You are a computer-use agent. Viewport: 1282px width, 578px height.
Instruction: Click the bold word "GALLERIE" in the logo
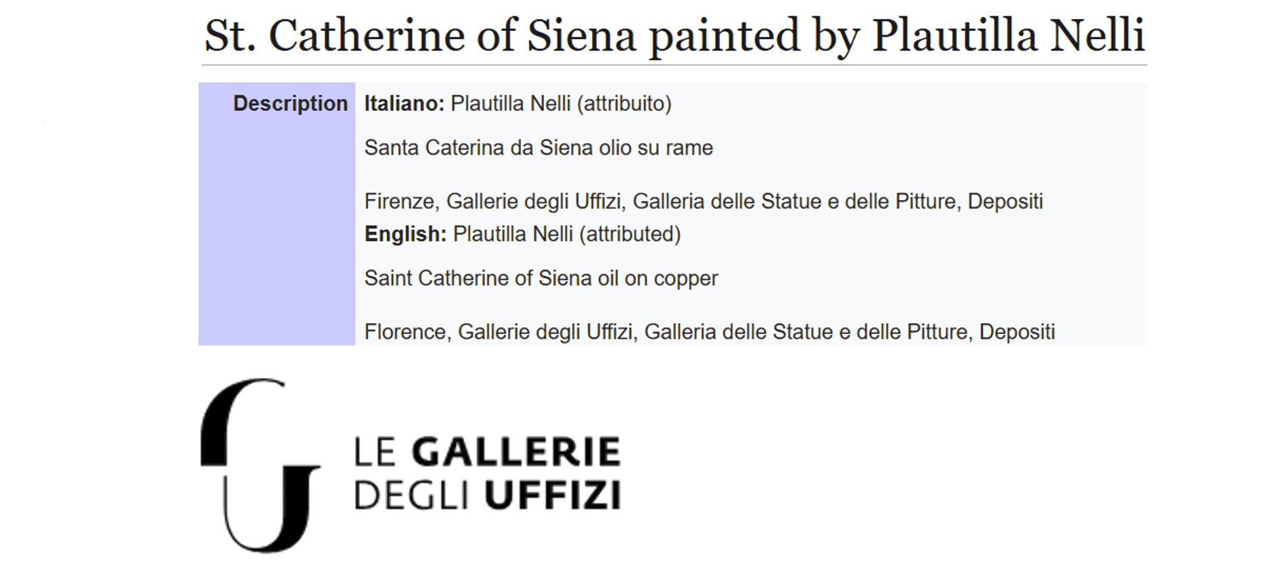tap(516, 452)
